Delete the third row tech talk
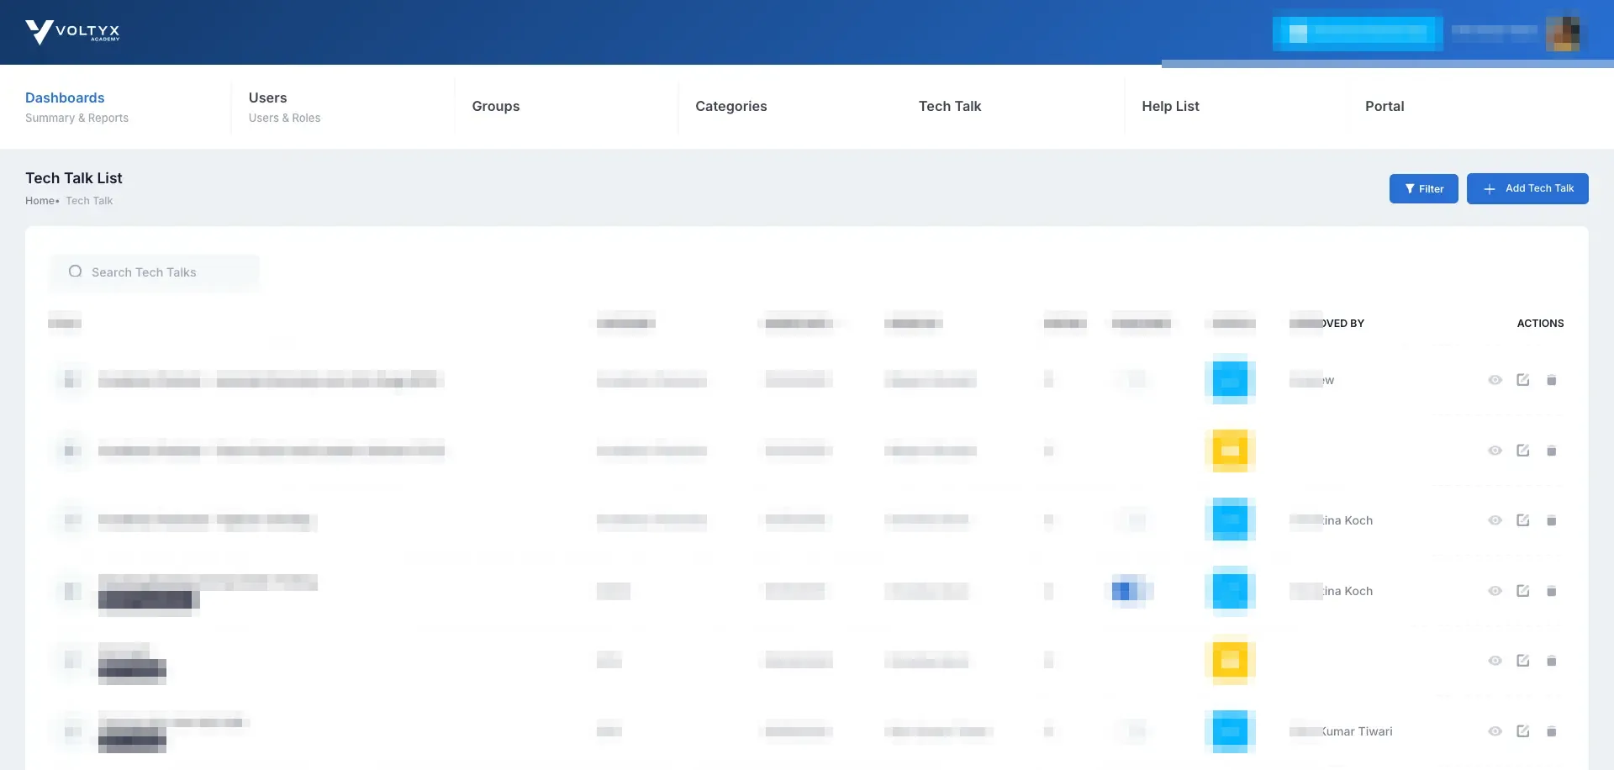1614x770 pixels. click(x=1552, y=520)
